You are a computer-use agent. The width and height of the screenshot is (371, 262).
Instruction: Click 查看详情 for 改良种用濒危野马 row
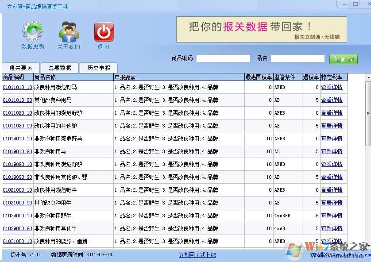click(332, 87)
